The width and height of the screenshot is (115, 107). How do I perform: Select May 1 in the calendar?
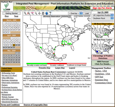(17, 53)
